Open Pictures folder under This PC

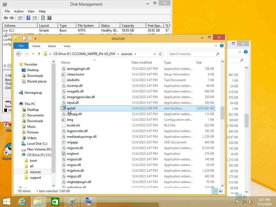click(x=33, y=132)
